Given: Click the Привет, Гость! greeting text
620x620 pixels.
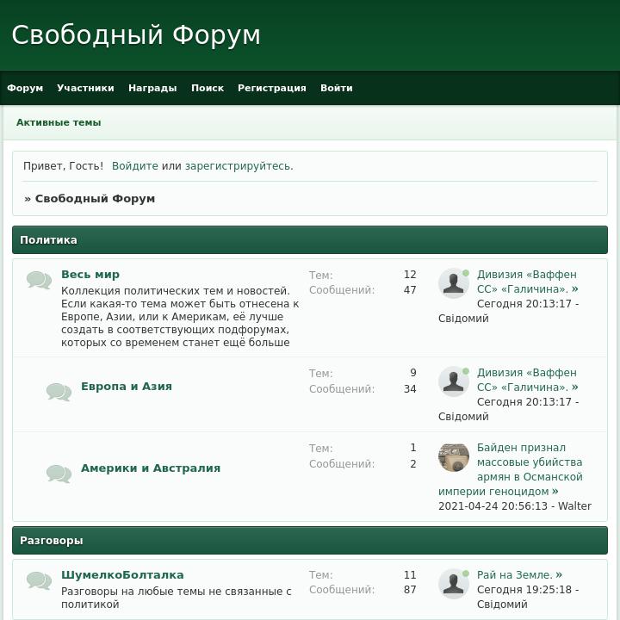Looking at the screenshot, I should pos(63,166).
